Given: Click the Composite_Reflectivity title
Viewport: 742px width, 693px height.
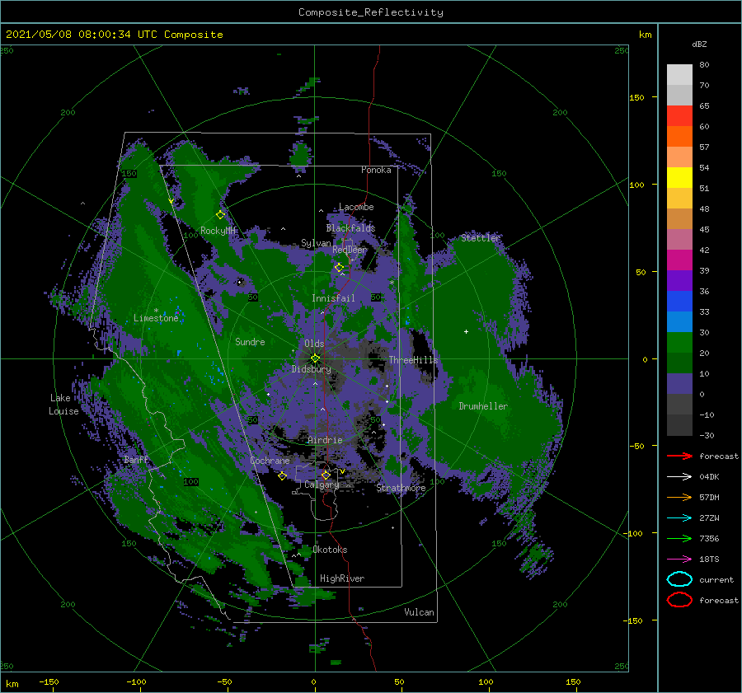Looking at the screenshot, I should tap(371, 12).
